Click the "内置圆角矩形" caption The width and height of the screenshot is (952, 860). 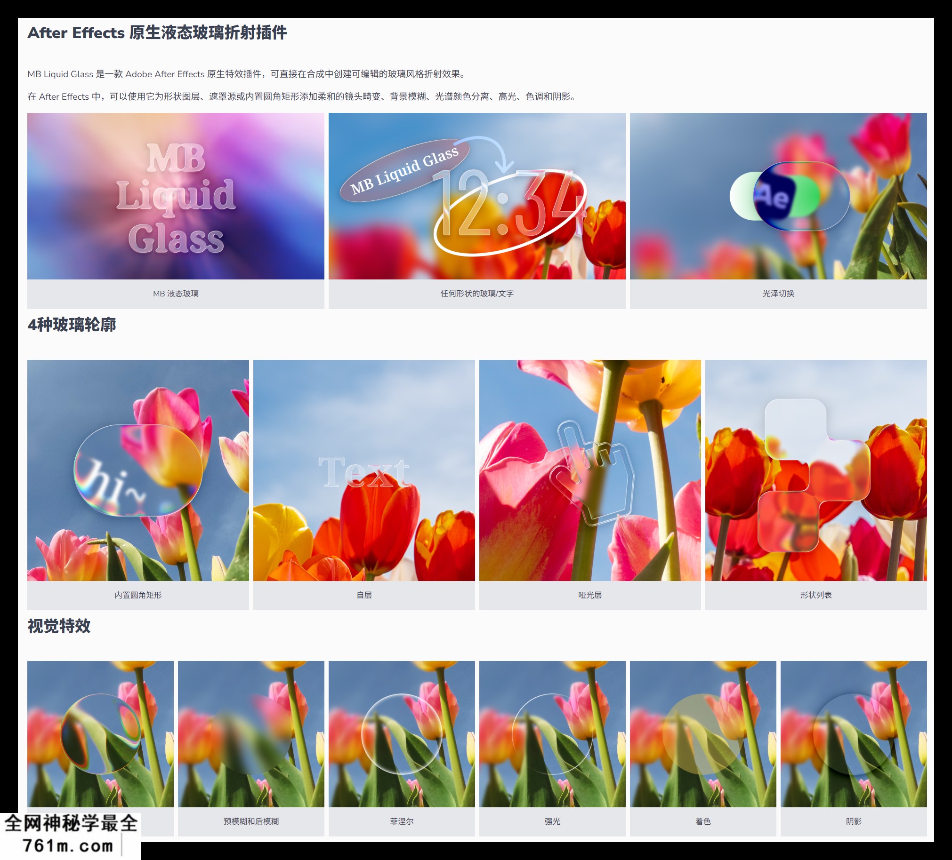pos(138,595)
